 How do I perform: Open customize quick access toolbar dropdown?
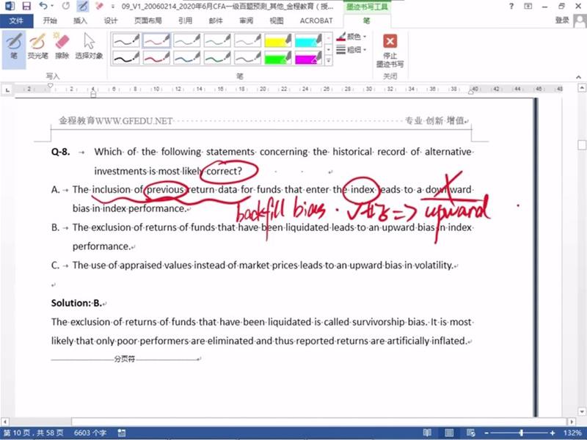coord(113,6)
